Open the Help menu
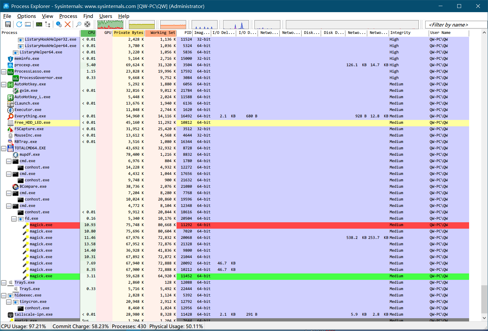This screenshot has width=488, height=331. (124, 16)
